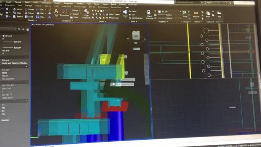The height and width of the screenshot is (147, 261).
Task: Open the Array tool dropdown arrow
Action: tap(46, 17)
